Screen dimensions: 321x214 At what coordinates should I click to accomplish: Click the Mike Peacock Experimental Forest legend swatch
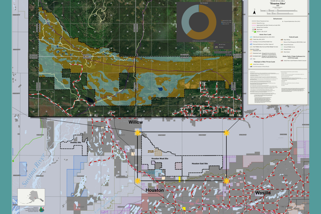tap(251, 37)
